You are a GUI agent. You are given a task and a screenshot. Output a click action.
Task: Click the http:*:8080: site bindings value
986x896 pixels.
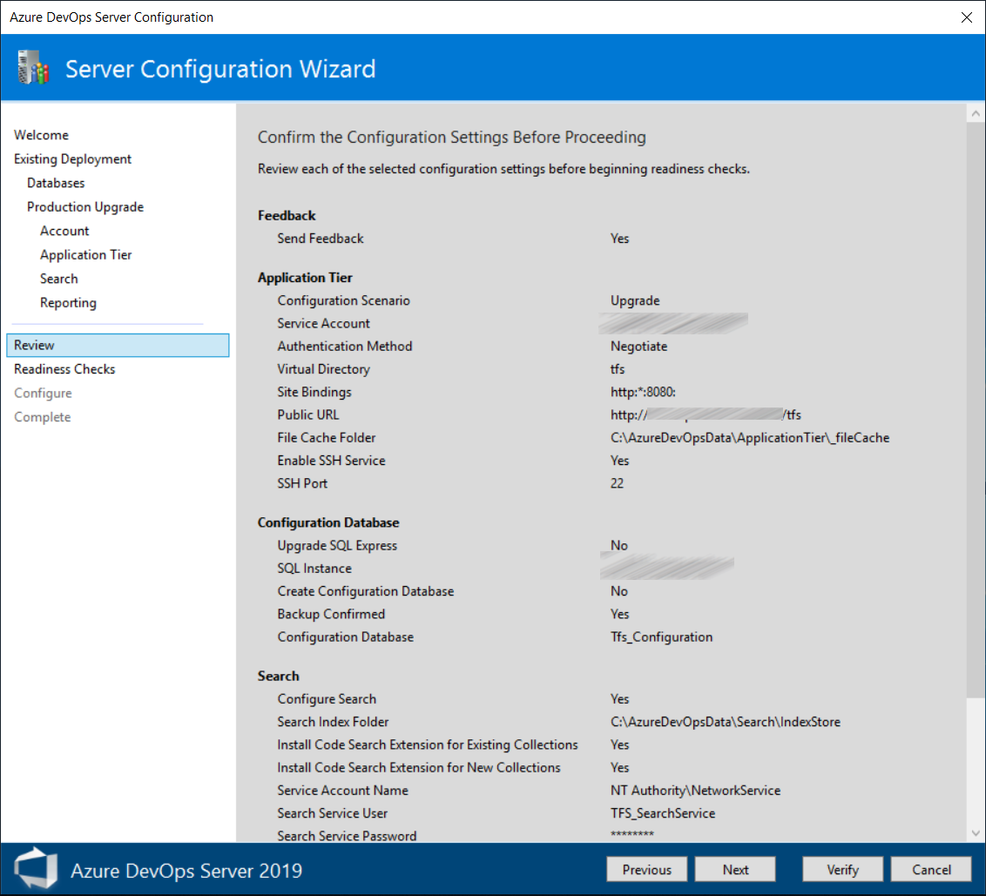644,393
